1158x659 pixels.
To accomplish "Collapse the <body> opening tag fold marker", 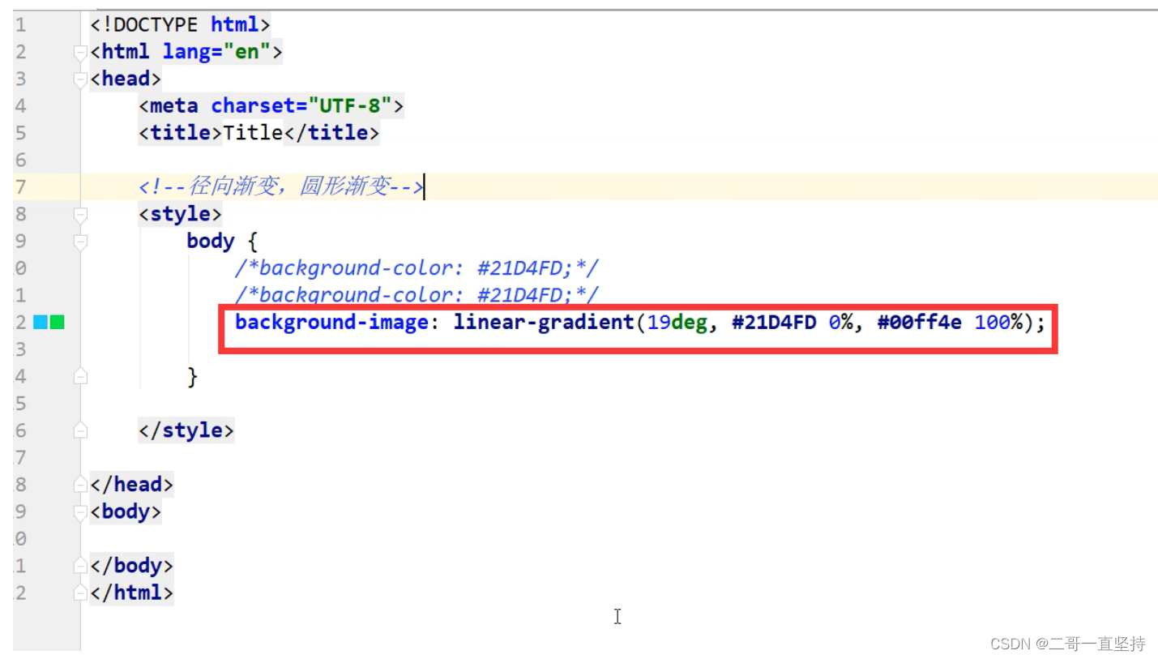I will point(80,511).
